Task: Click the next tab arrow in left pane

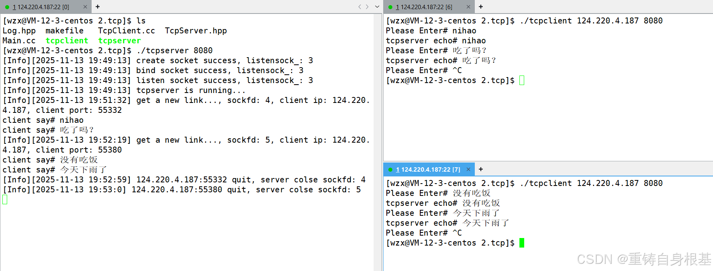Action: click(x=367, y=7)
